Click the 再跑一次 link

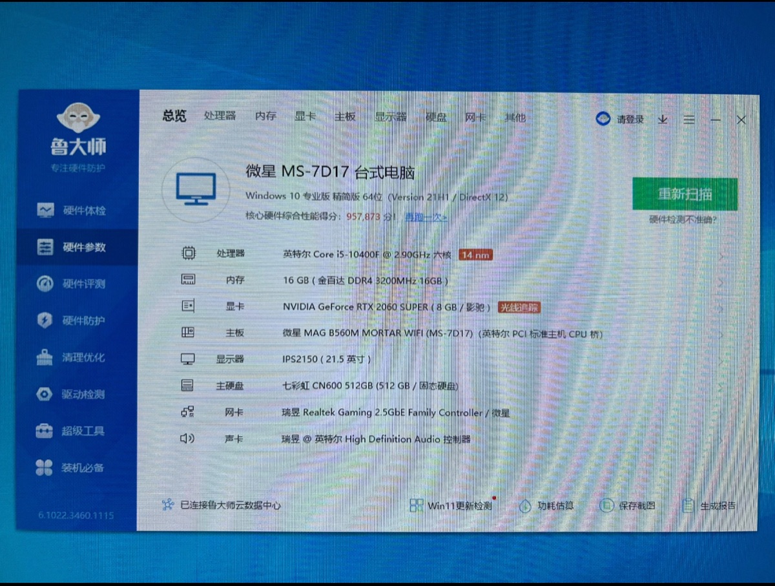click(x=426, y=217)
